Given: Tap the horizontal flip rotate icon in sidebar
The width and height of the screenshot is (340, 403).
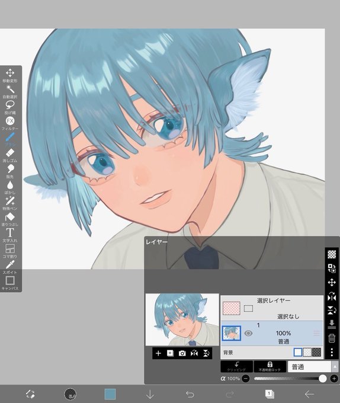Looking at the screenshot, I should pyautogui.click(x=332, y=296).
